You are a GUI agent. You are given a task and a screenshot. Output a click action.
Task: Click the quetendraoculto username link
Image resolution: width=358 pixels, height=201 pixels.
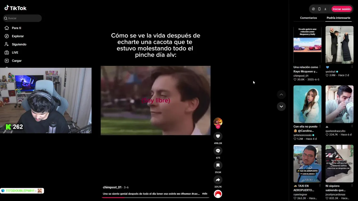[x=335, y=131]
